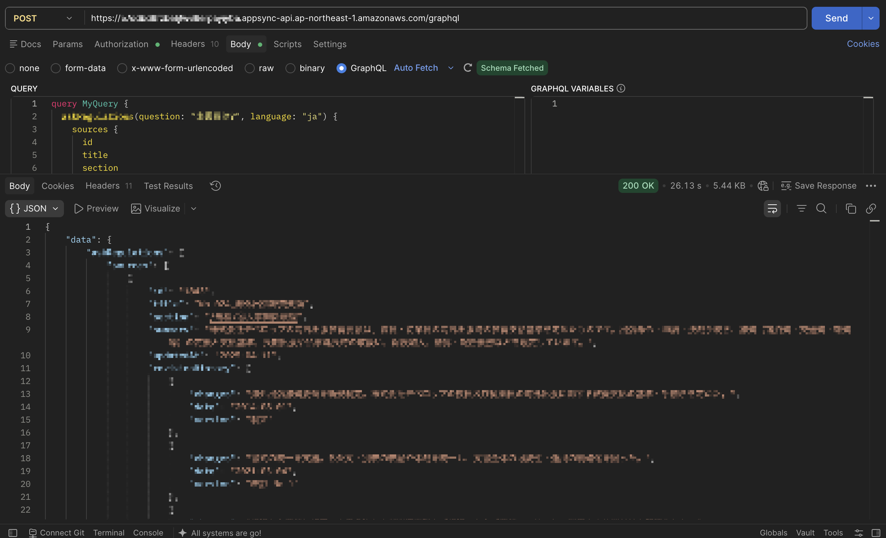Click the Visualize button

[155, 209]
